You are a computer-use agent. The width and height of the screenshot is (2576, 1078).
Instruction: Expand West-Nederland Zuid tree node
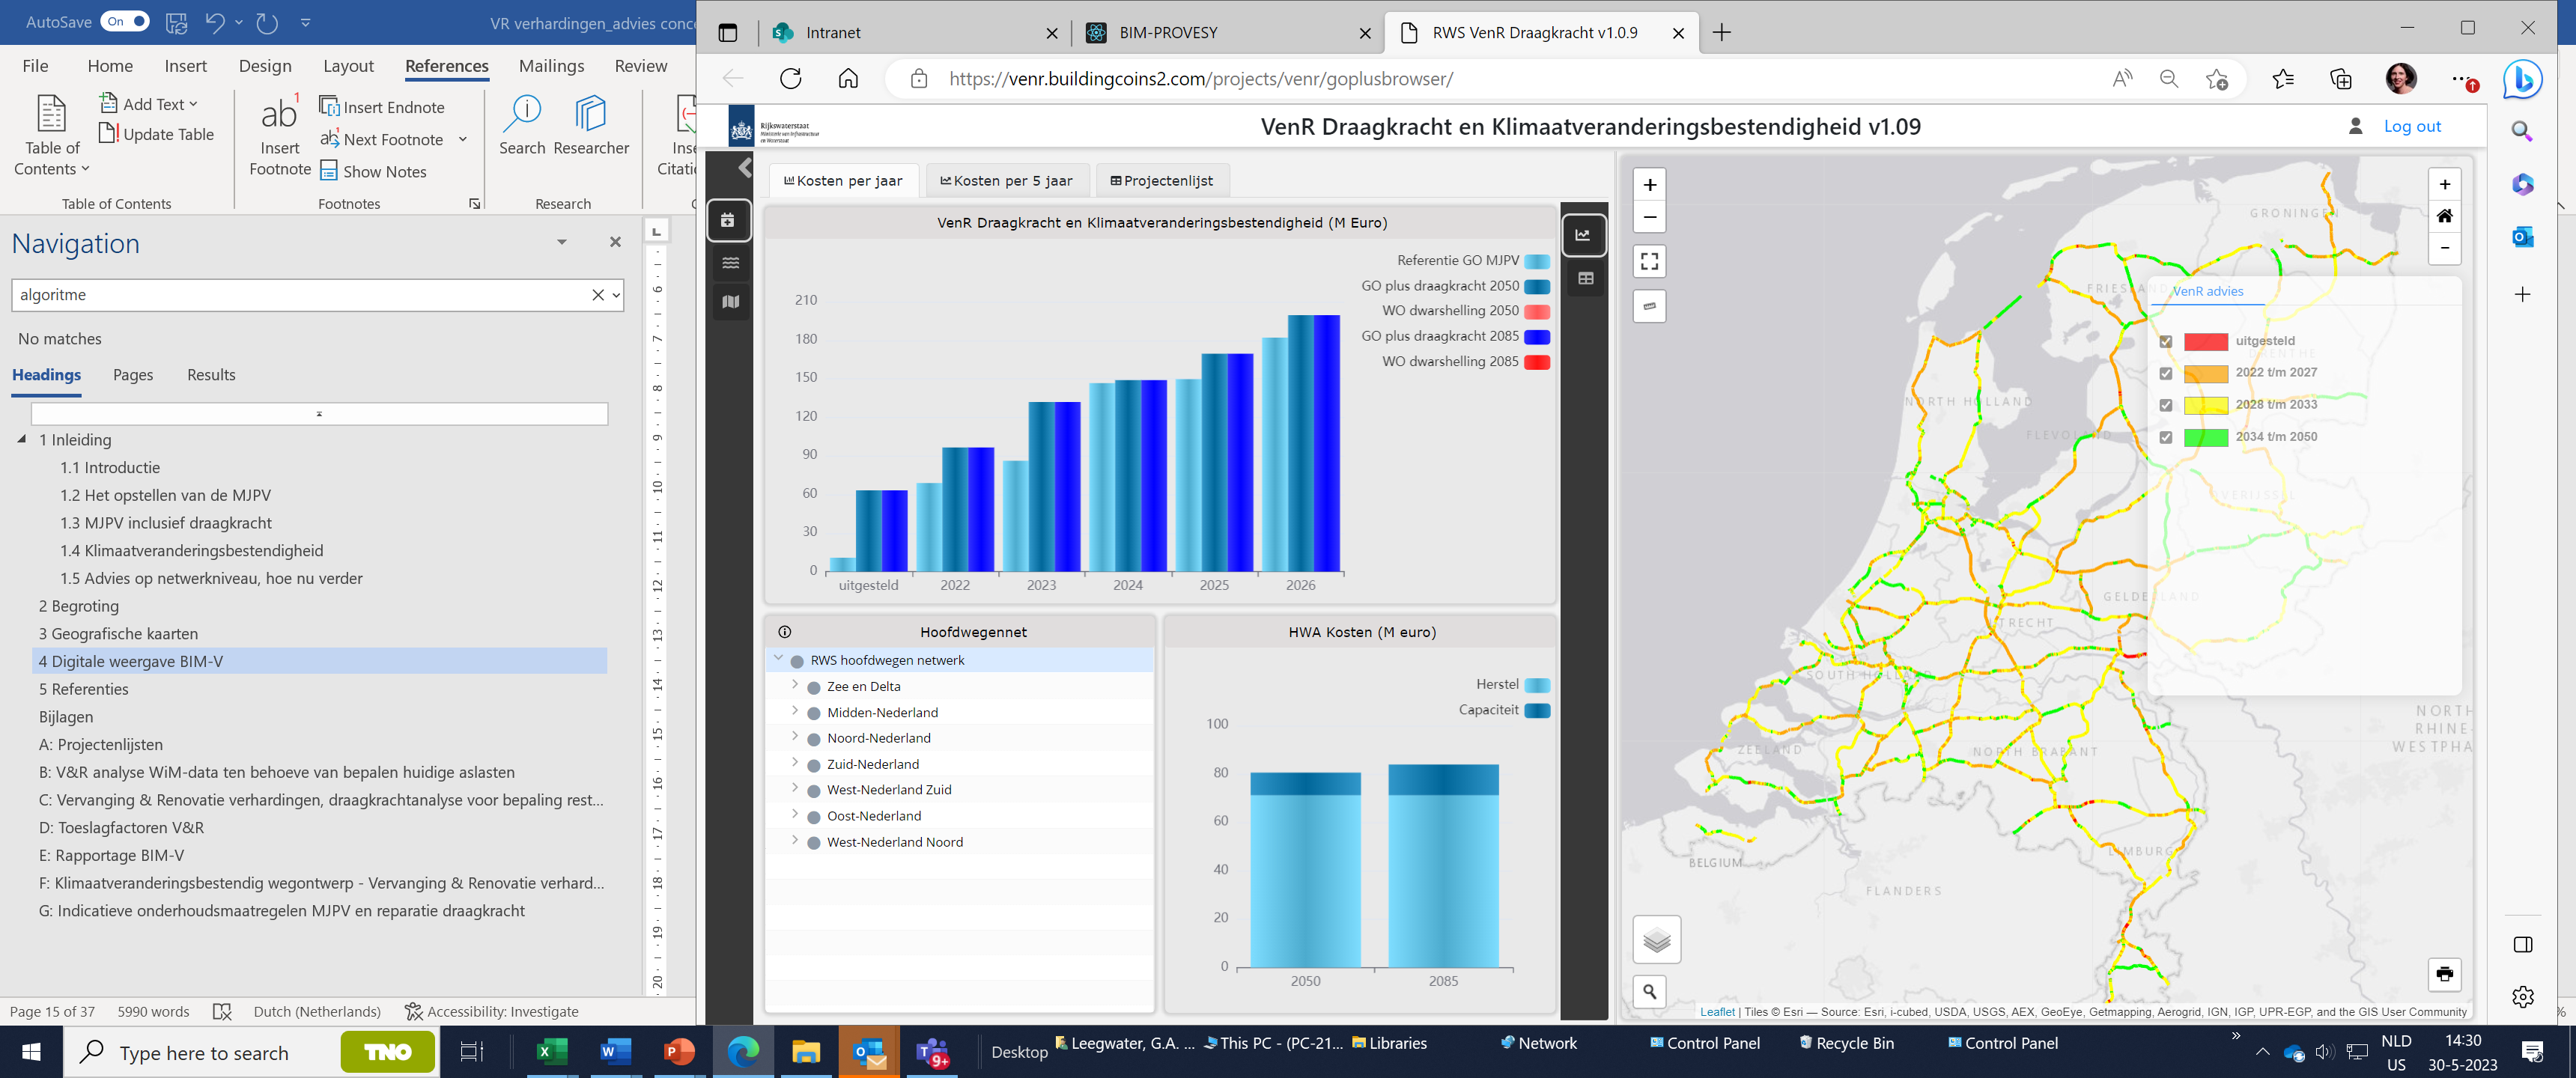coord(795,788)
